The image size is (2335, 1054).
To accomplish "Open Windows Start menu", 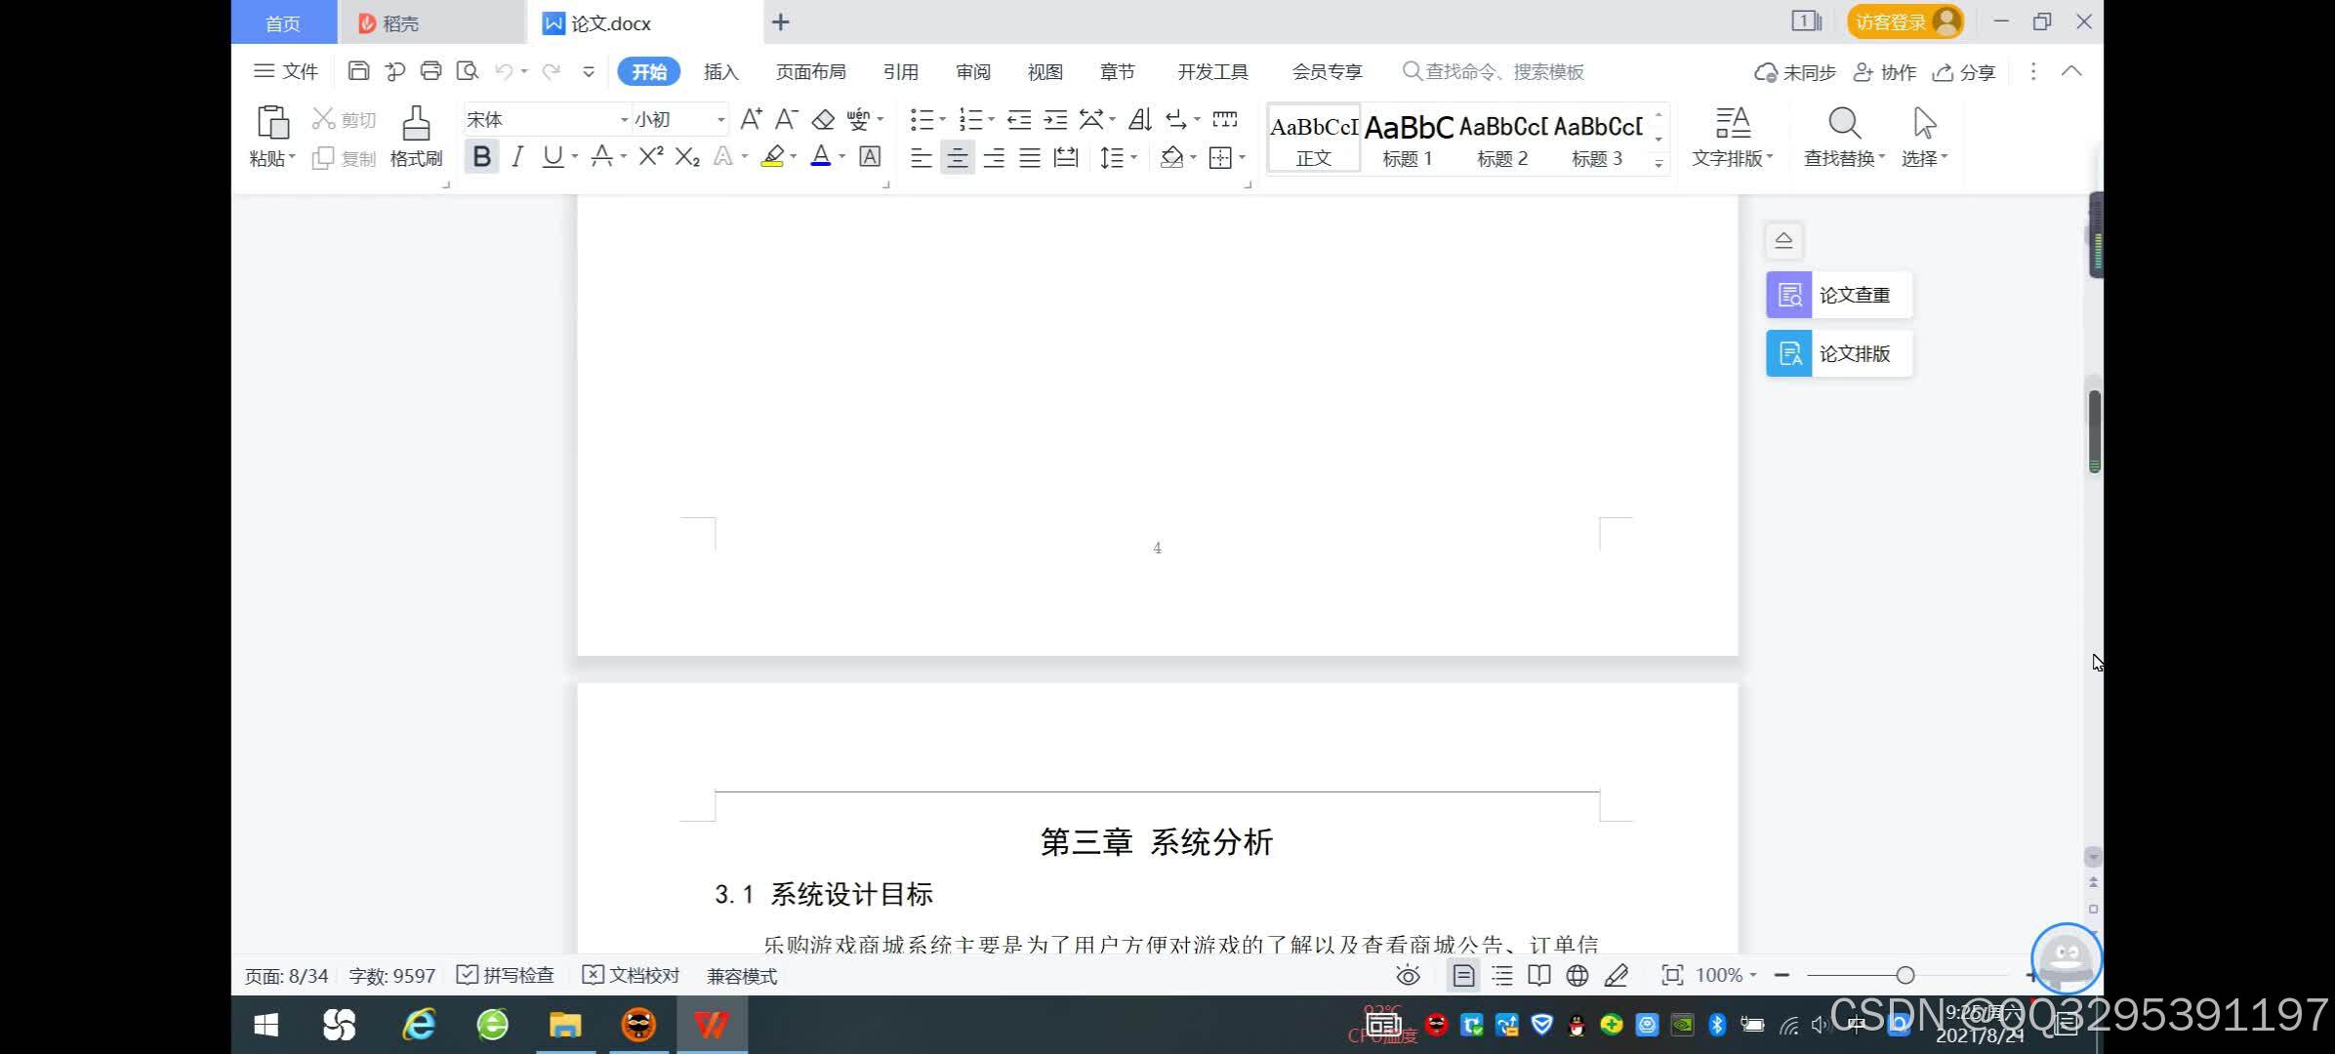I will (266, 1025).
